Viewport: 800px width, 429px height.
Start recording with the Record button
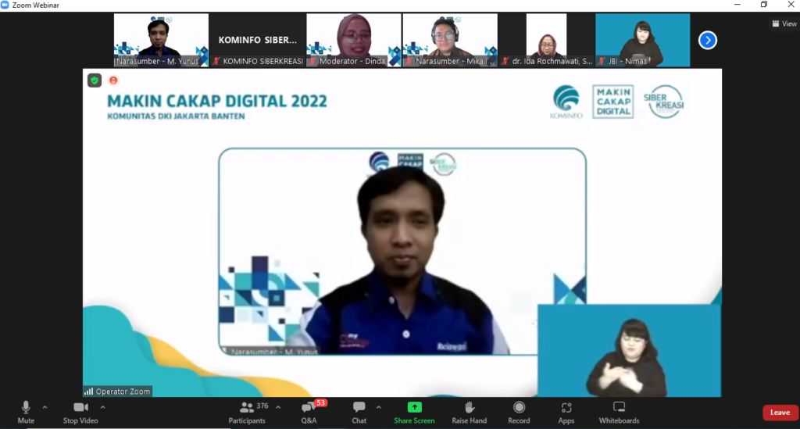point(519,407)
